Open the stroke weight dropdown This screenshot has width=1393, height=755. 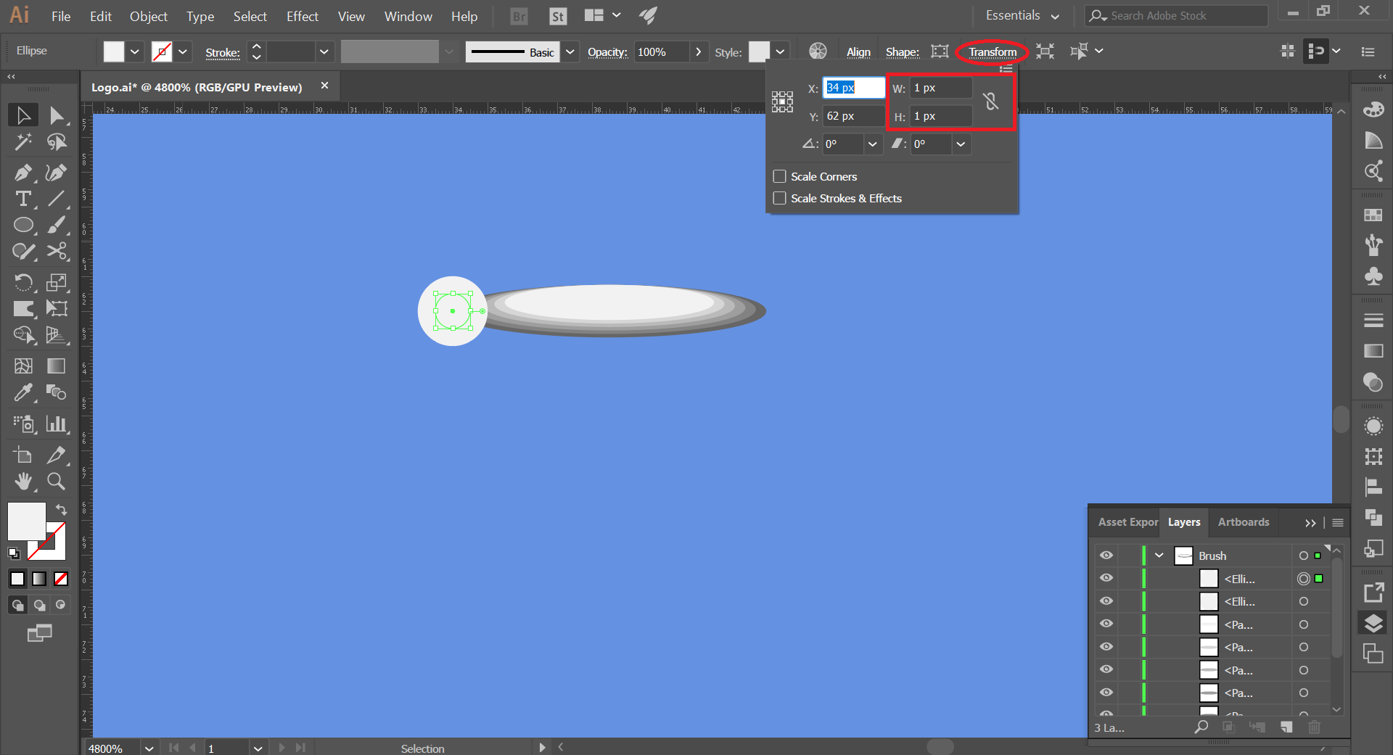coord(324,51)
